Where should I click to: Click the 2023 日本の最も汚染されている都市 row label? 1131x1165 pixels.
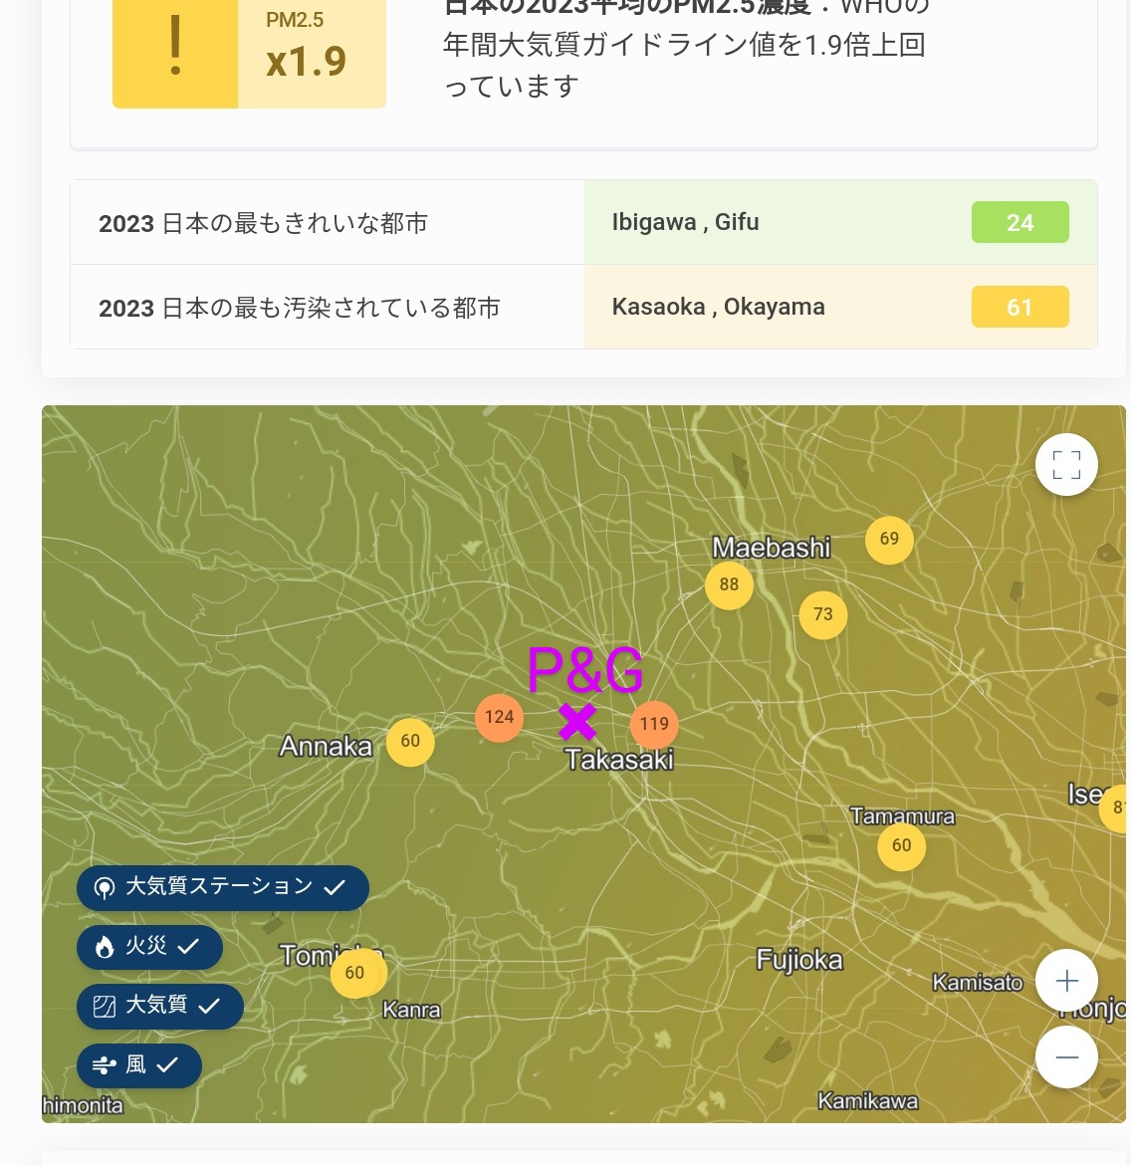coord(300,308)
